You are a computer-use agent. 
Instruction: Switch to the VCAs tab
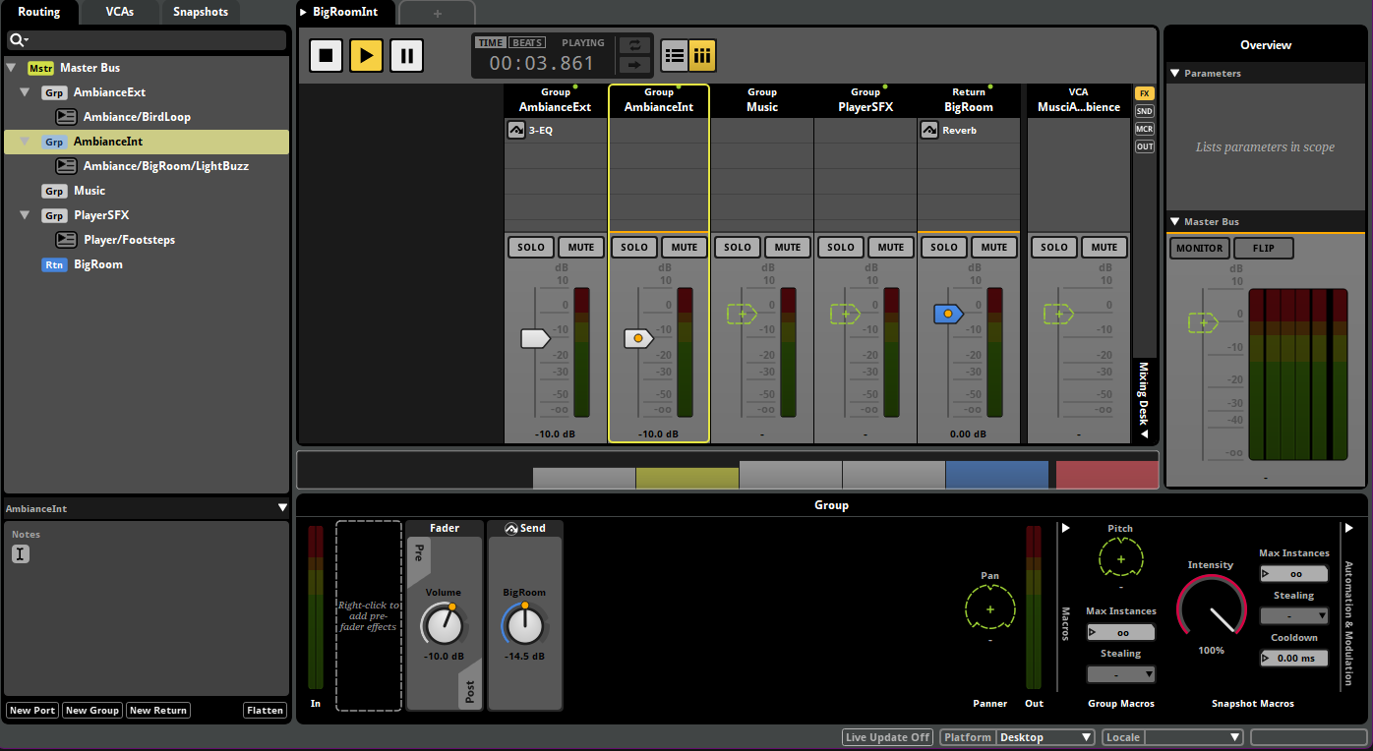point(120,12)
